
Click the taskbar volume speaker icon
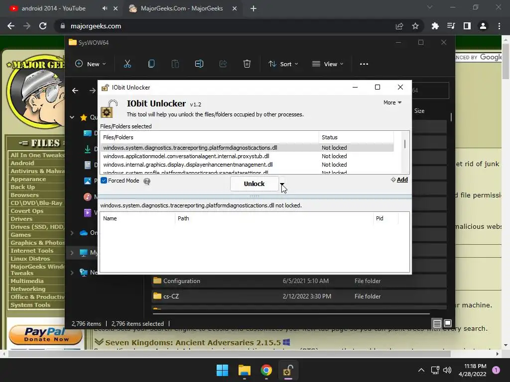point(447,370)
